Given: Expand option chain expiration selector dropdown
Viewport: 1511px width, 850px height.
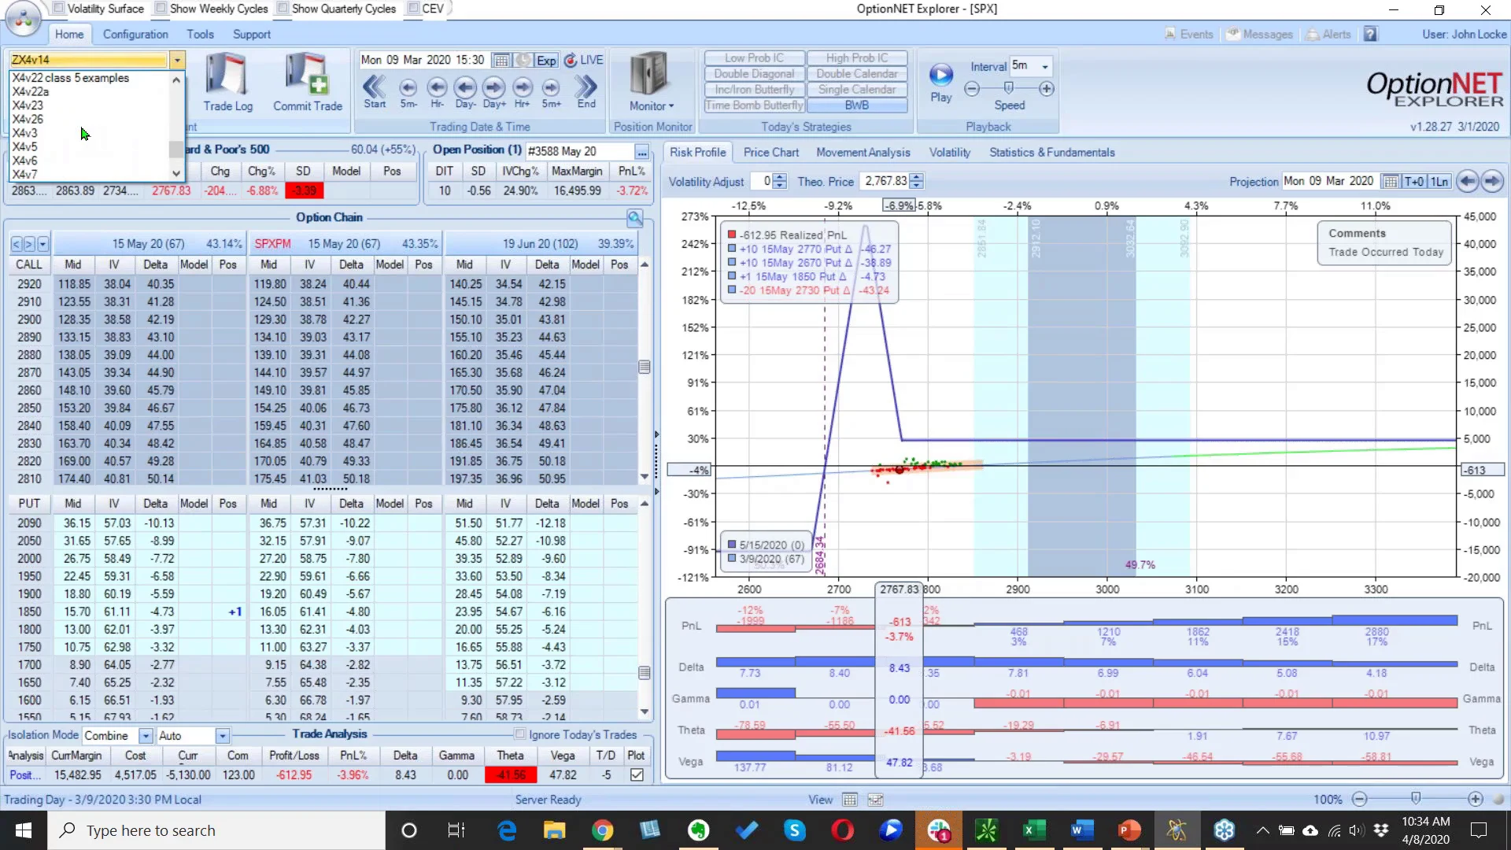Looking at the screenshot, I should 42,244.
